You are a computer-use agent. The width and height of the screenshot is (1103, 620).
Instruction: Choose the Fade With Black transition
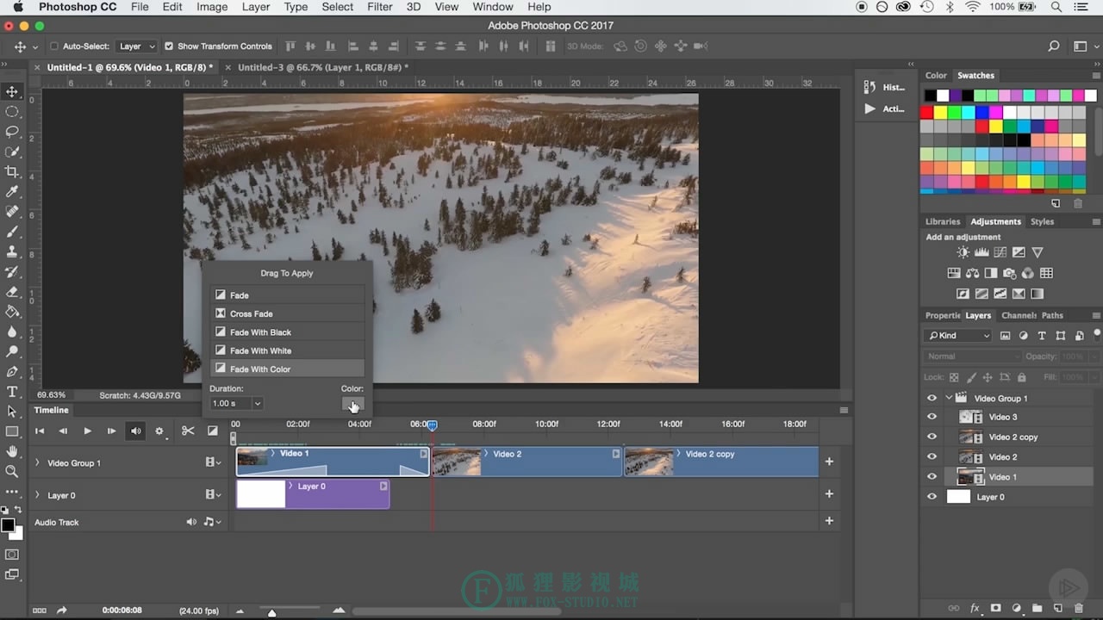[287, 332]
